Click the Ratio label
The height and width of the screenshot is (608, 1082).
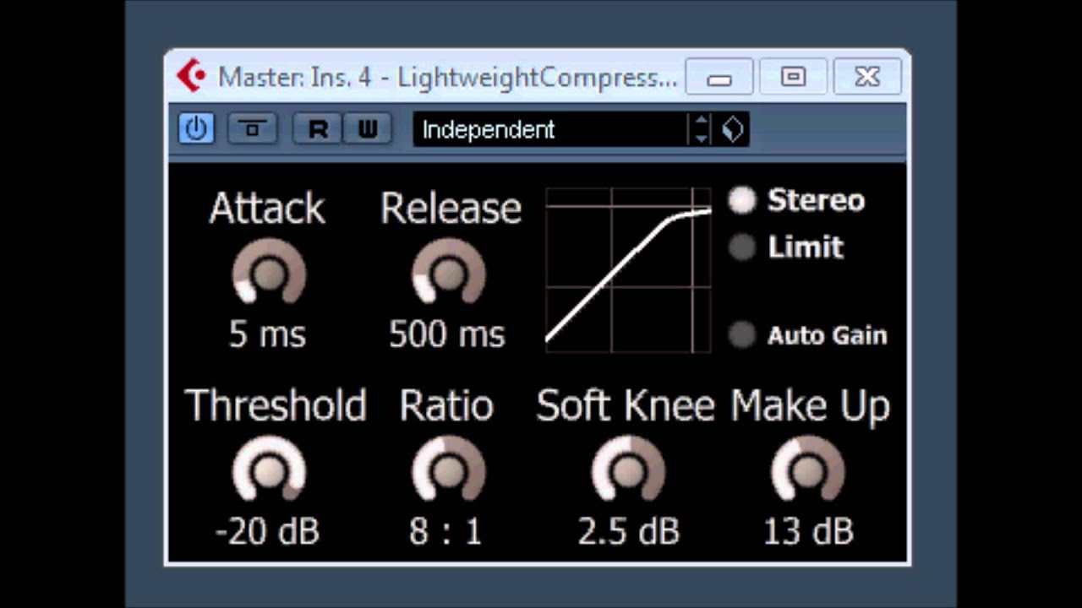pos(446,406)
